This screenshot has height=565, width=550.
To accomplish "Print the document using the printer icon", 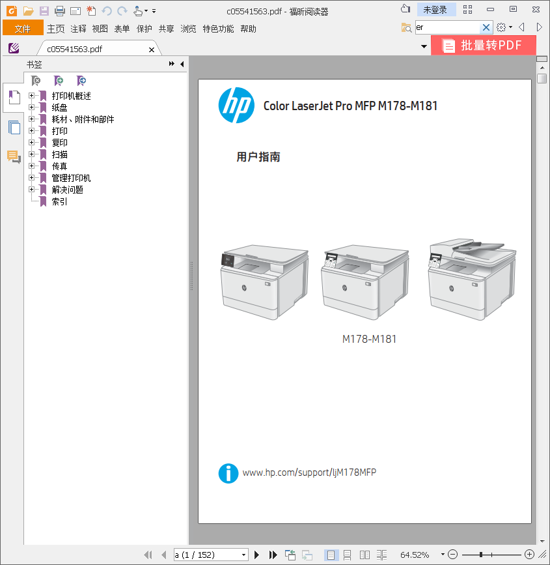I will 60,11.
